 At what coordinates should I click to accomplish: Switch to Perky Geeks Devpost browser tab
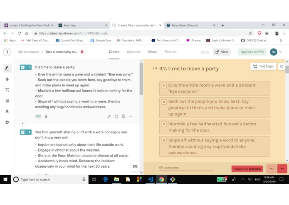[191, 25]
